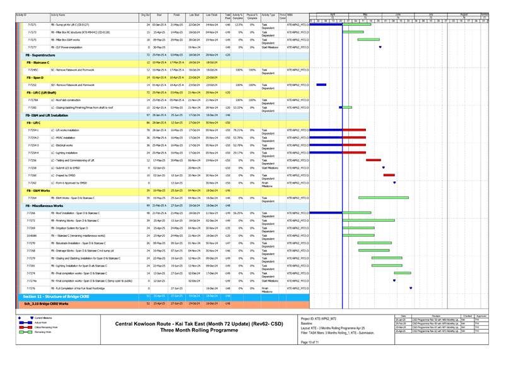Click the milestone for Submit LES to EMSD
This screenshot has width=518, height=367.
point(384,167)
